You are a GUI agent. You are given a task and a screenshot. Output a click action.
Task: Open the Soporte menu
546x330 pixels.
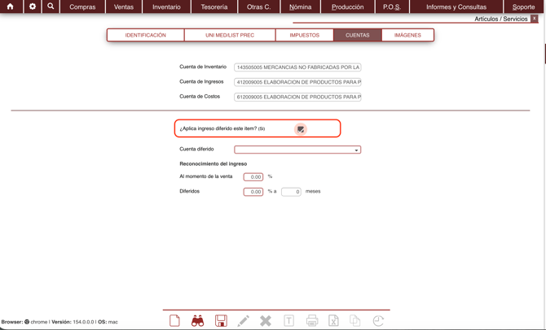coord(523,7)
